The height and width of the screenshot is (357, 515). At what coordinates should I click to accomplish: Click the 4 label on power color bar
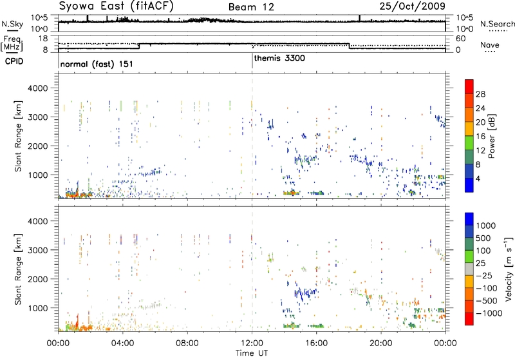click(x=478, y=179)
